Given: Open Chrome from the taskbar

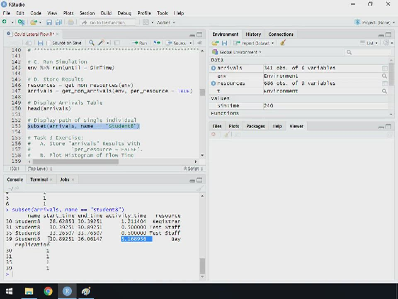Looking at the screenshot, I should pos(48,291).
